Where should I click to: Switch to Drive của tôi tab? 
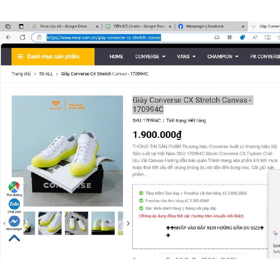63,27
